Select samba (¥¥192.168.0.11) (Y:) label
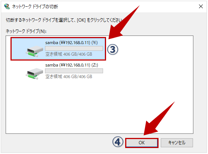The height and width of the screenshot is (154, 208). click(x=72, y=43)
